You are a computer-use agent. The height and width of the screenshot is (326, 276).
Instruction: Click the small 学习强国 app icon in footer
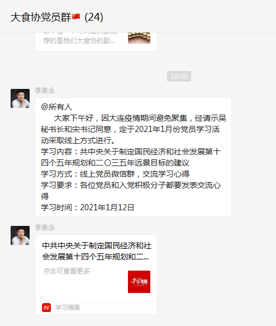[46, 308]
